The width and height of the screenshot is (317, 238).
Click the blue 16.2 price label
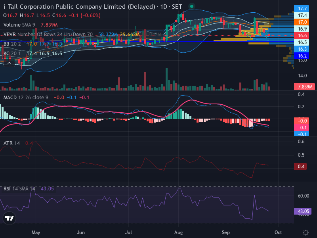tap(302, 56)
